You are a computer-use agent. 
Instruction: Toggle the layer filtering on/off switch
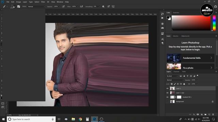pos(198,76)
